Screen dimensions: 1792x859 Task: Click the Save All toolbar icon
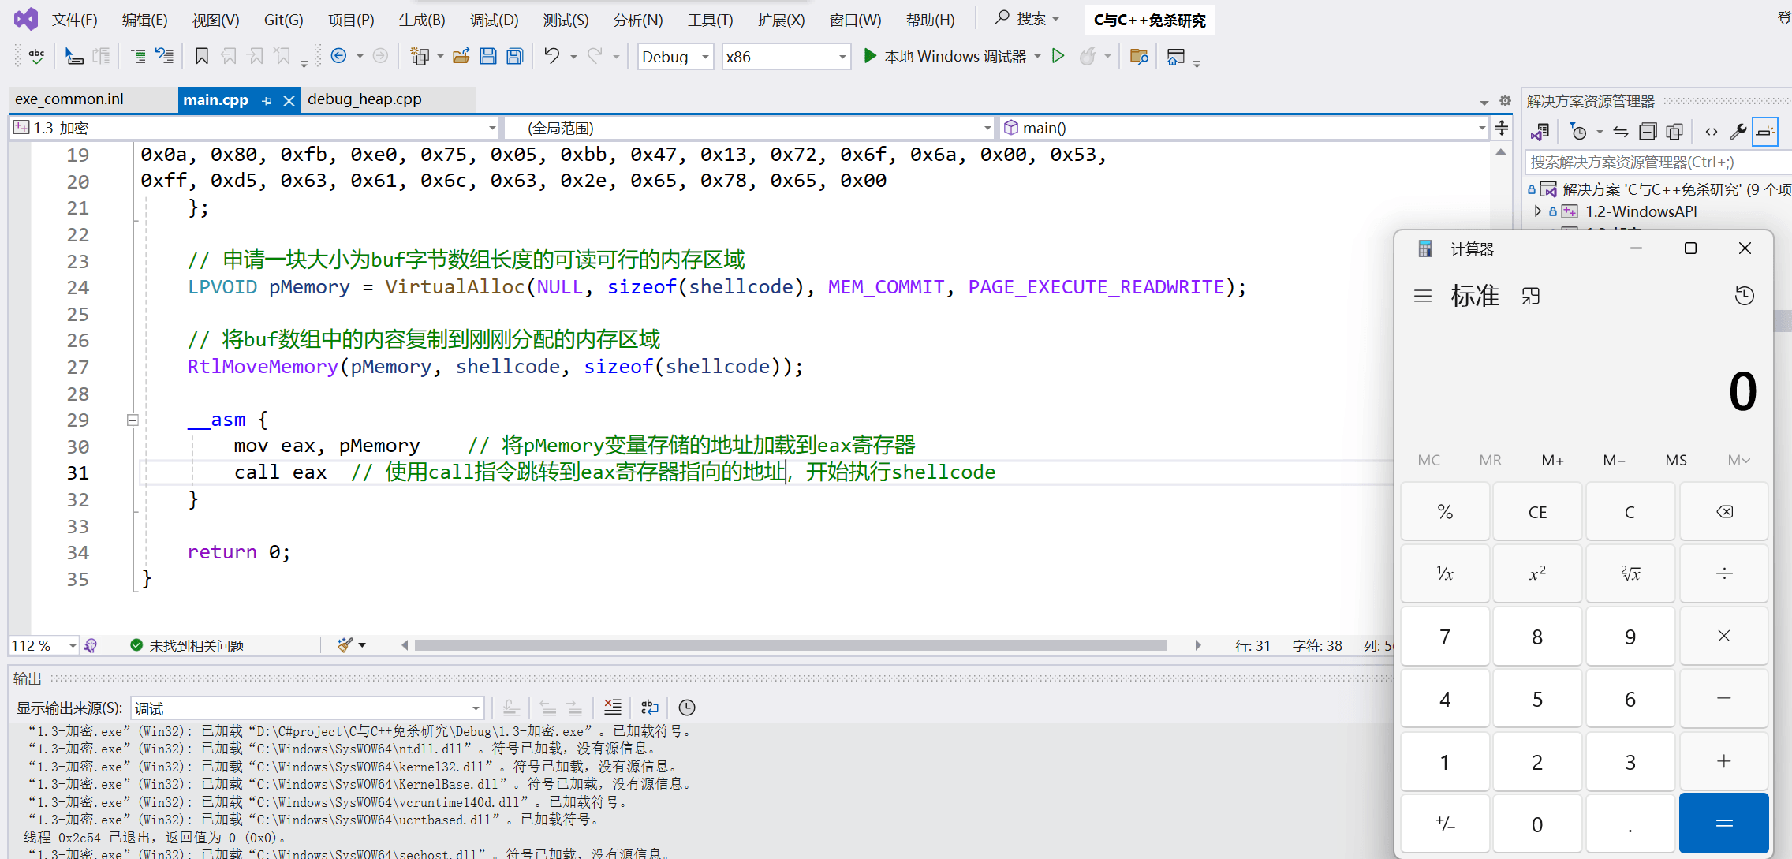click(x=515, y=56)
